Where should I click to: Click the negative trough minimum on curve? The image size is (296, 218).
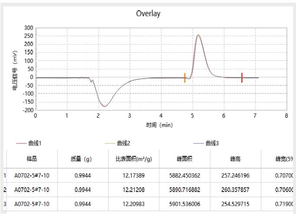(x=105, y=106)
